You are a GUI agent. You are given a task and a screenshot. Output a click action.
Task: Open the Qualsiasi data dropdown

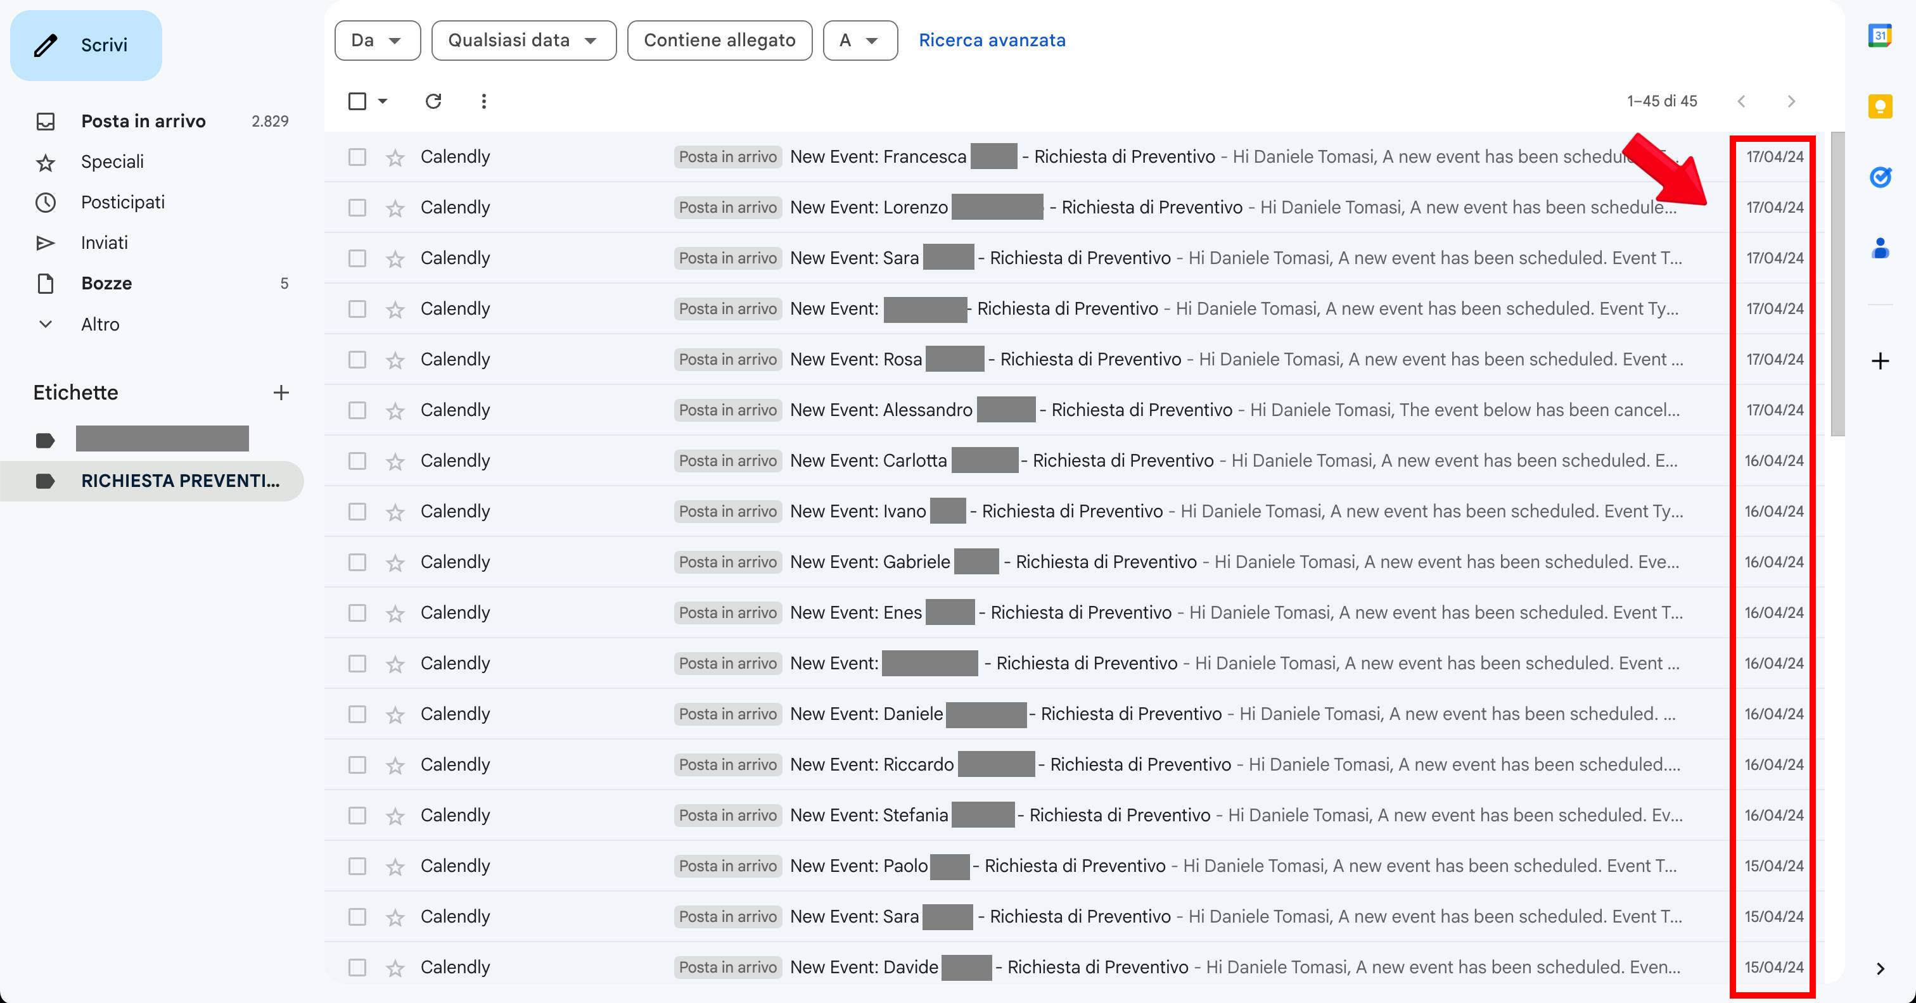(523, 40)
